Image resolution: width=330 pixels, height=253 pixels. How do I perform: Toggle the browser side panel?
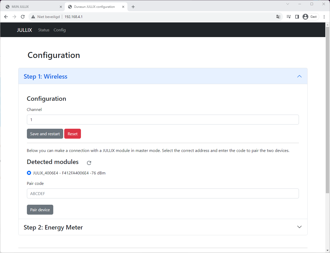pos(297,17)
